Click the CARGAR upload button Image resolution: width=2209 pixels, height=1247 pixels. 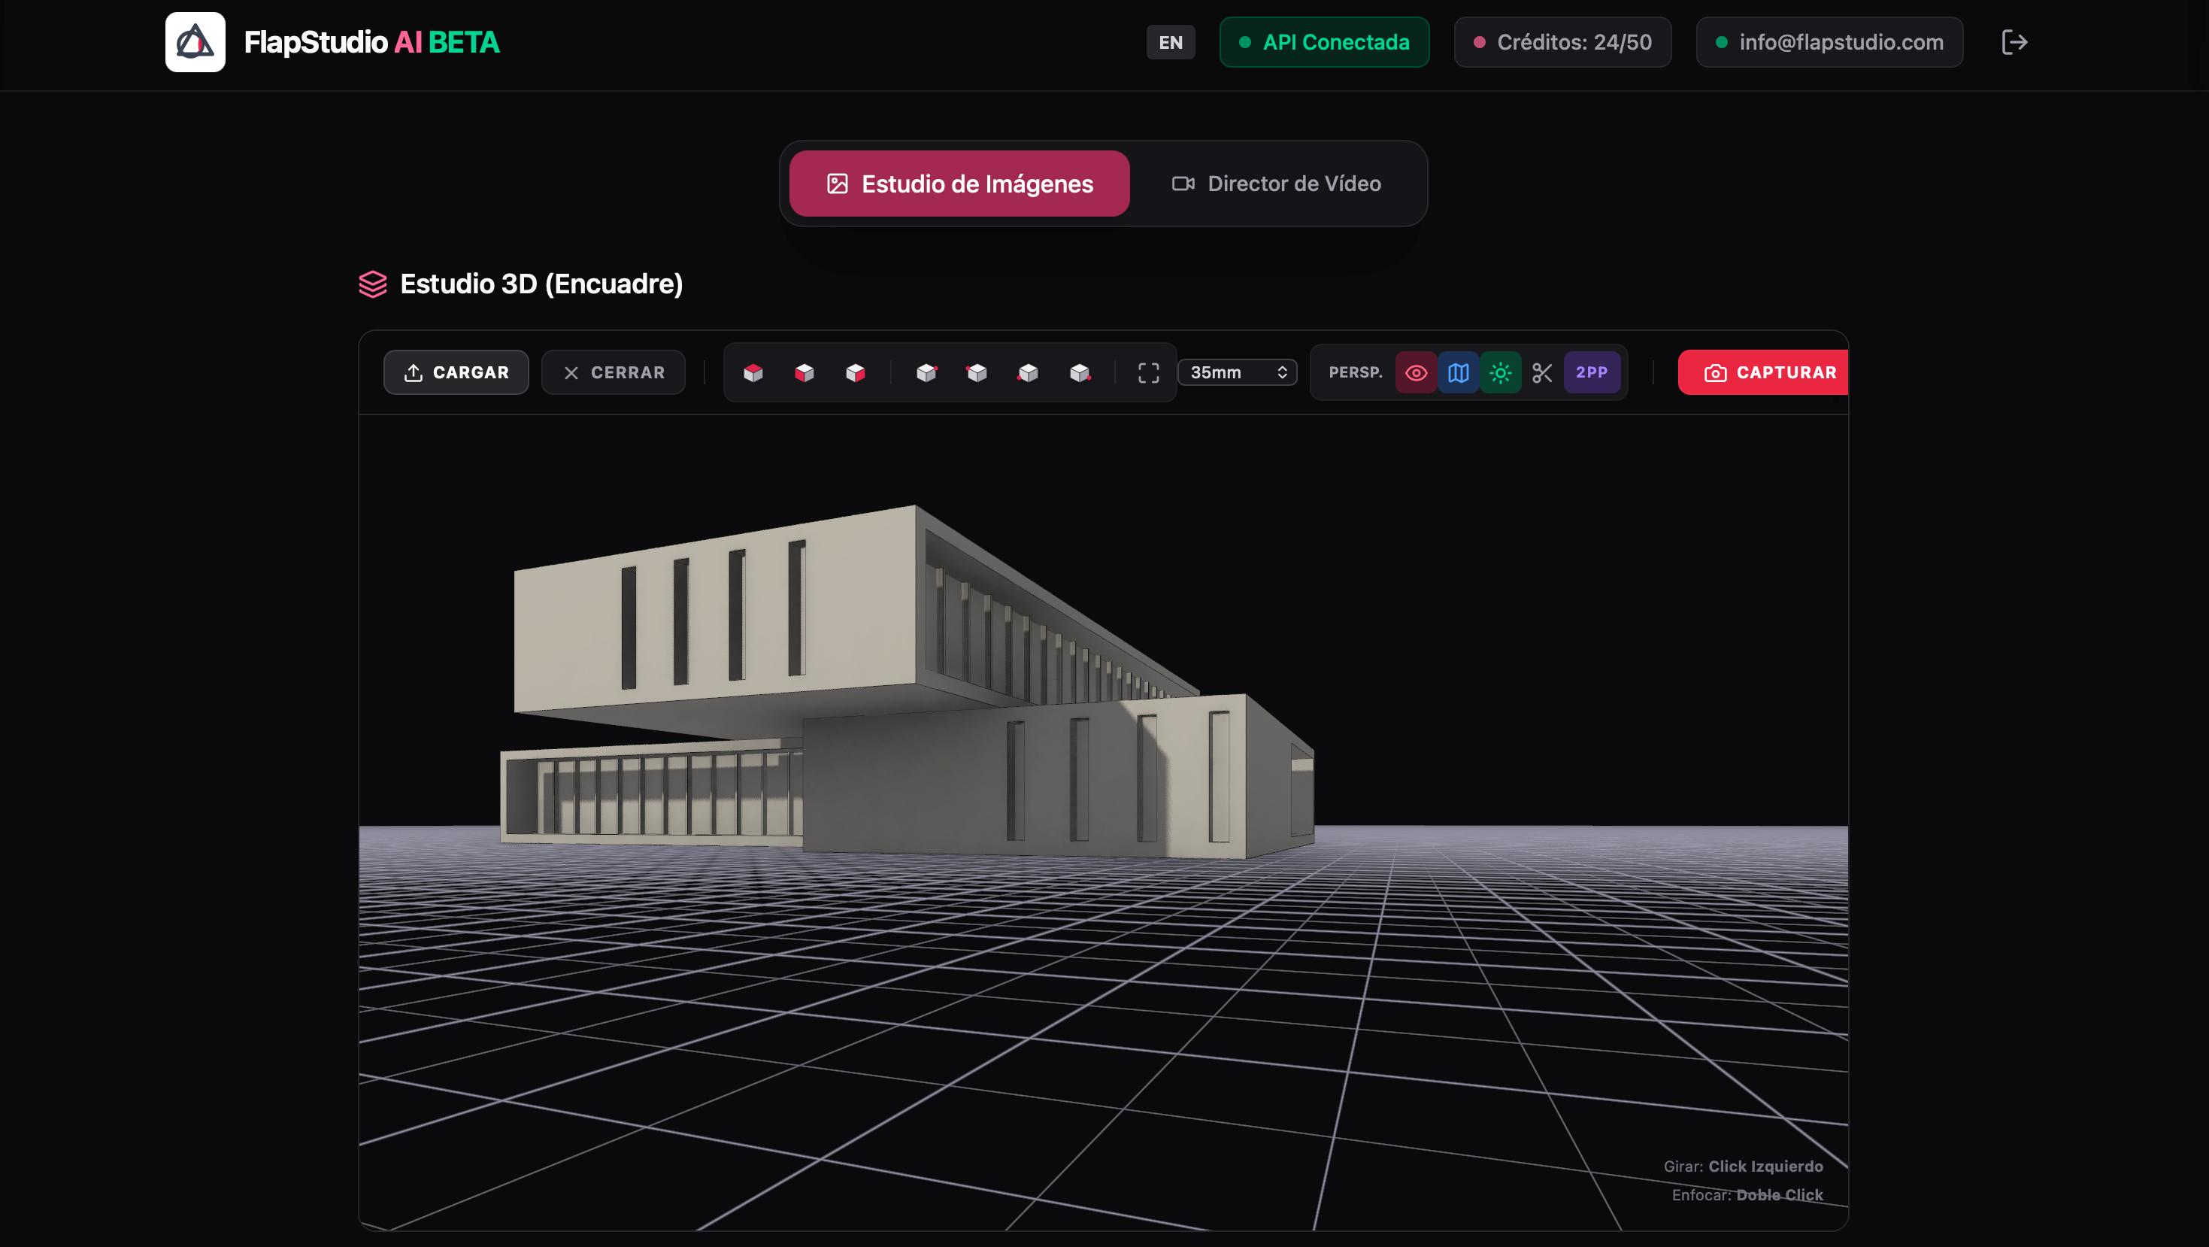click(x=456, y=372)
